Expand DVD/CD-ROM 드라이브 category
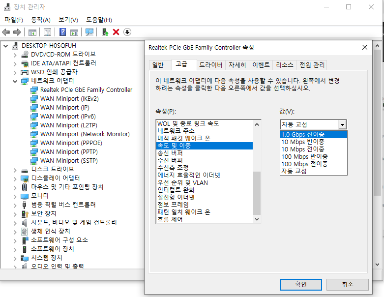Screen dimensions: 384x297 pos(15,55)
